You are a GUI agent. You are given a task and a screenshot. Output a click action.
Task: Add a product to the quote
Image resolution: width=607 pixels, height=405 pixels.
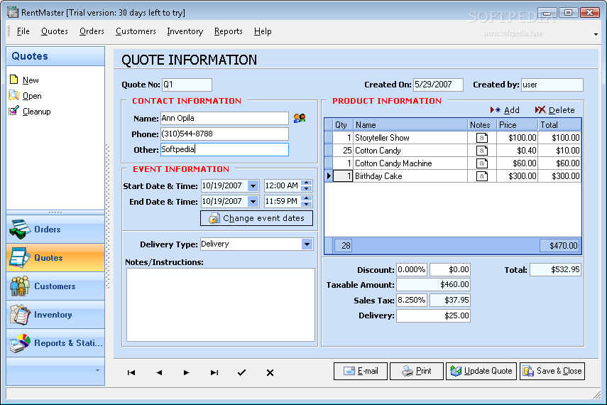505,110
